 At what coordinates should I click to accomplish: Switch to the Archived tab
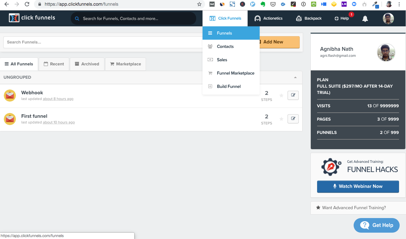tap(87, 64)
